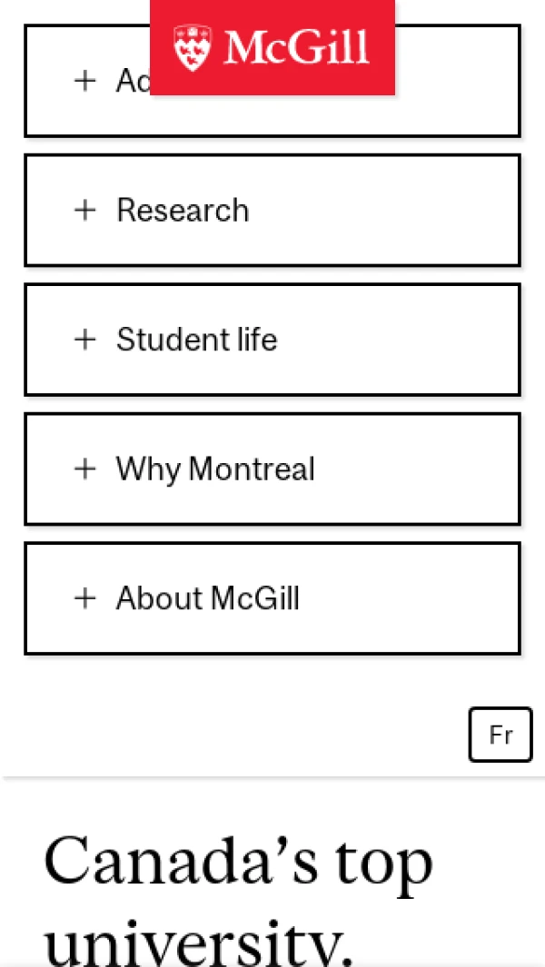Expand the About McGill accordion section

tap(272, 598)
